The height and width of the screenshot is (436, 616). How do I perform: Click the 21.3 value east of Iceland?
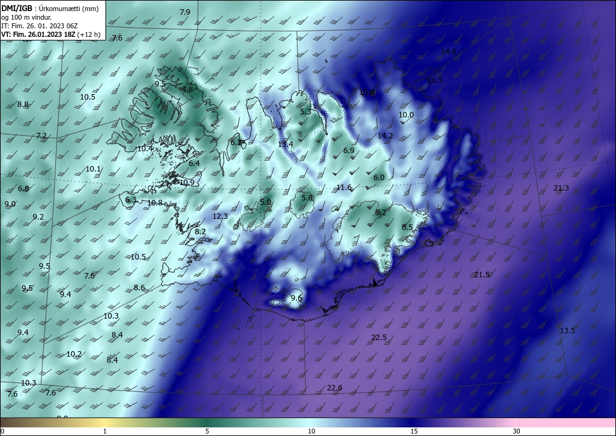click(561, 188)
